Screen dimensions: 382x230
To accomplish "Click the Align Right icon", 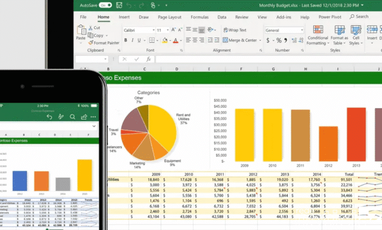I will pos(202,40).
